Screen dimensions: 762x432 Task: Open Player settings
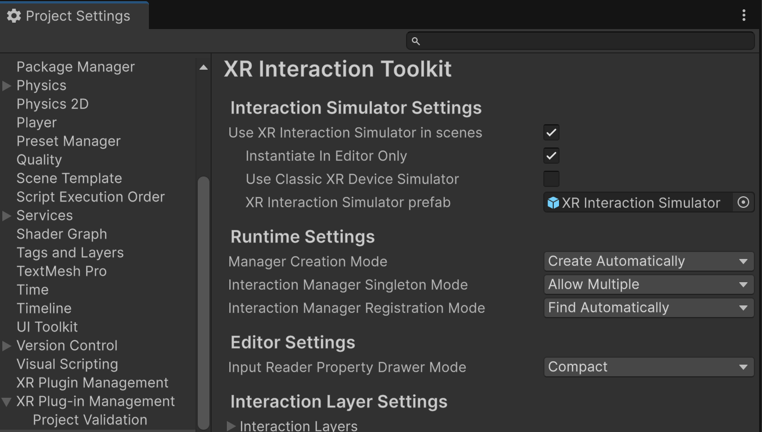click(37, 123)
